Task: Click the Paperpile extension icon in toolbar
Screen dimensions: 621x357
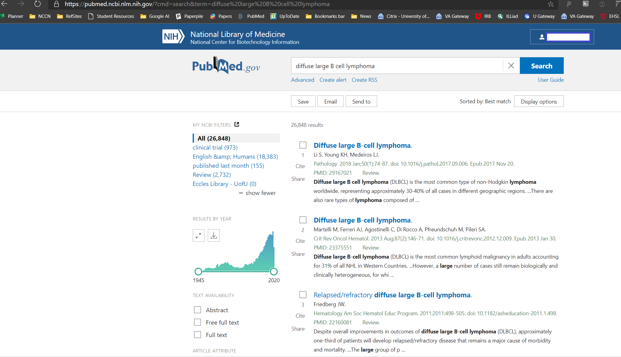Action: tap(569, 4)
